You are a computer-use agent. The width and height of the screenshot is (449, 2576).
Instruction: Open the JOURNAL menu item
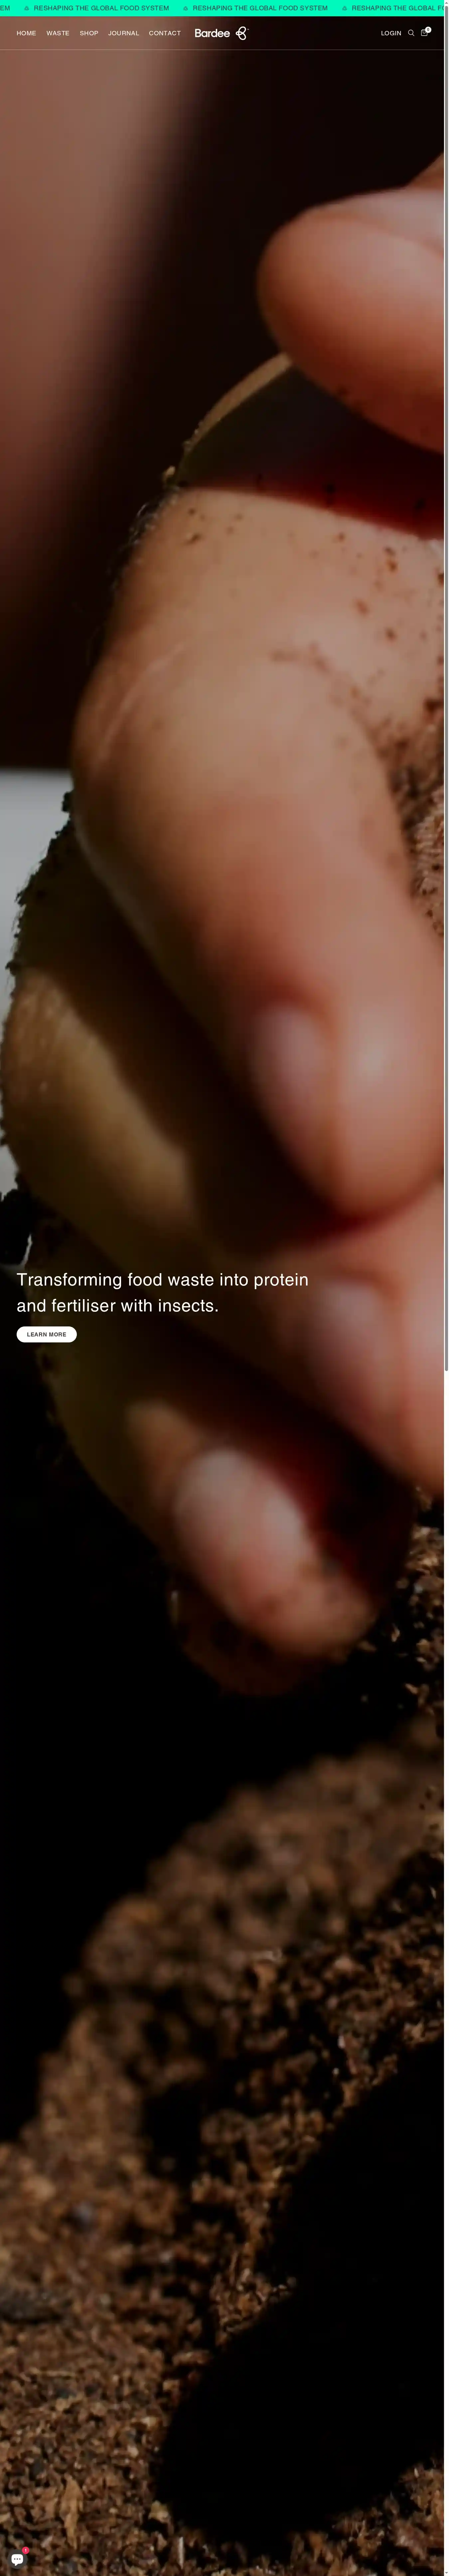[124, 33]
